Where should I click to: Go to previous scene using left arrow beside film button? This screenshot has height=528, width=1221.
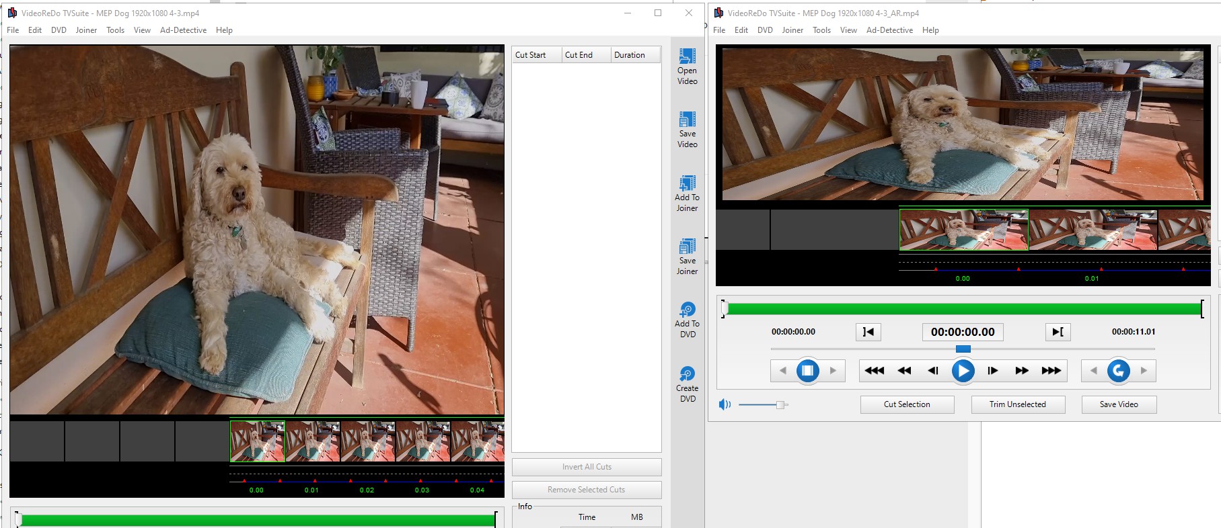click(x=782, y=371)
